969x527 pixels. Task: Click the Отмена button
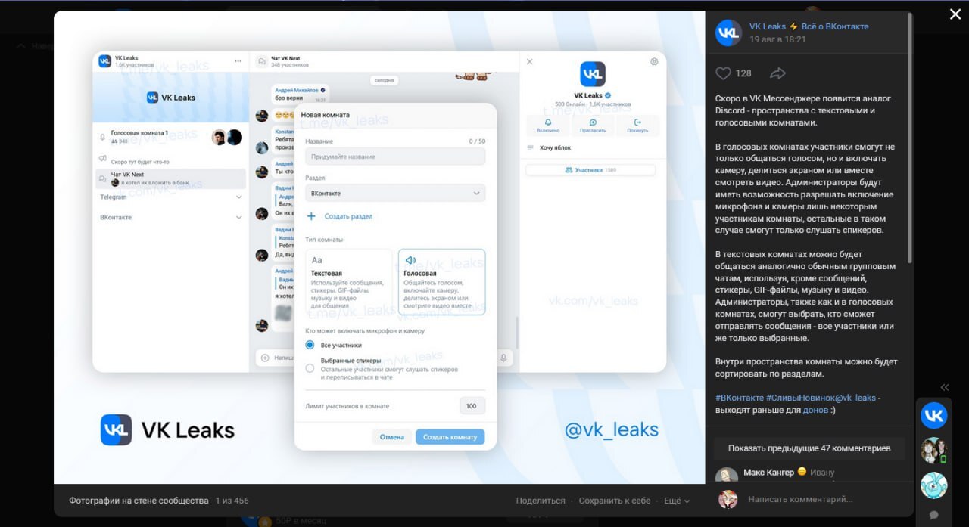[392, 437]
